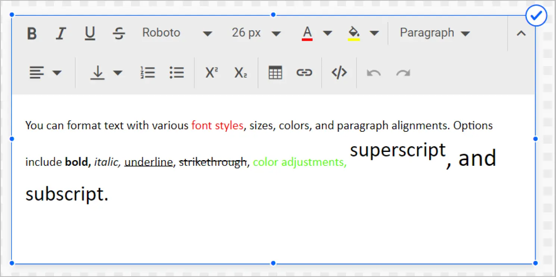Toggle bold formatting
Image resolution: width=556 pixels, height=277 pixels.
point(32,34)
